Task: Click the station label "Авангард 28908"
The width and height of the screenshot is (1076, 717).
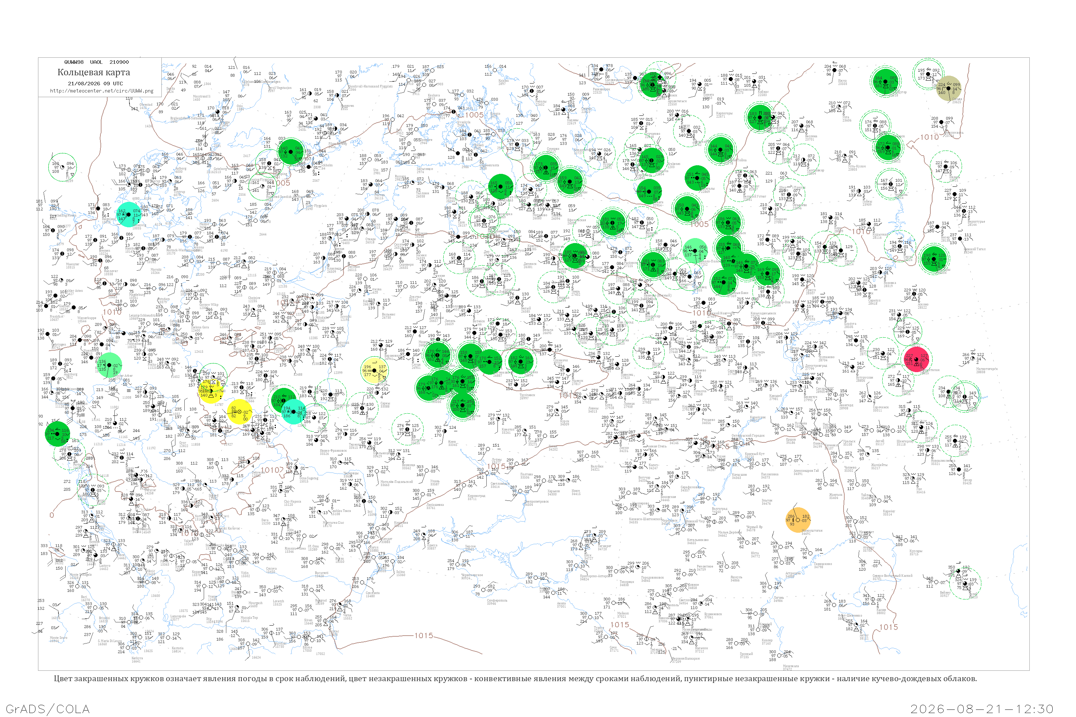Action: click(x=846, y=406)
